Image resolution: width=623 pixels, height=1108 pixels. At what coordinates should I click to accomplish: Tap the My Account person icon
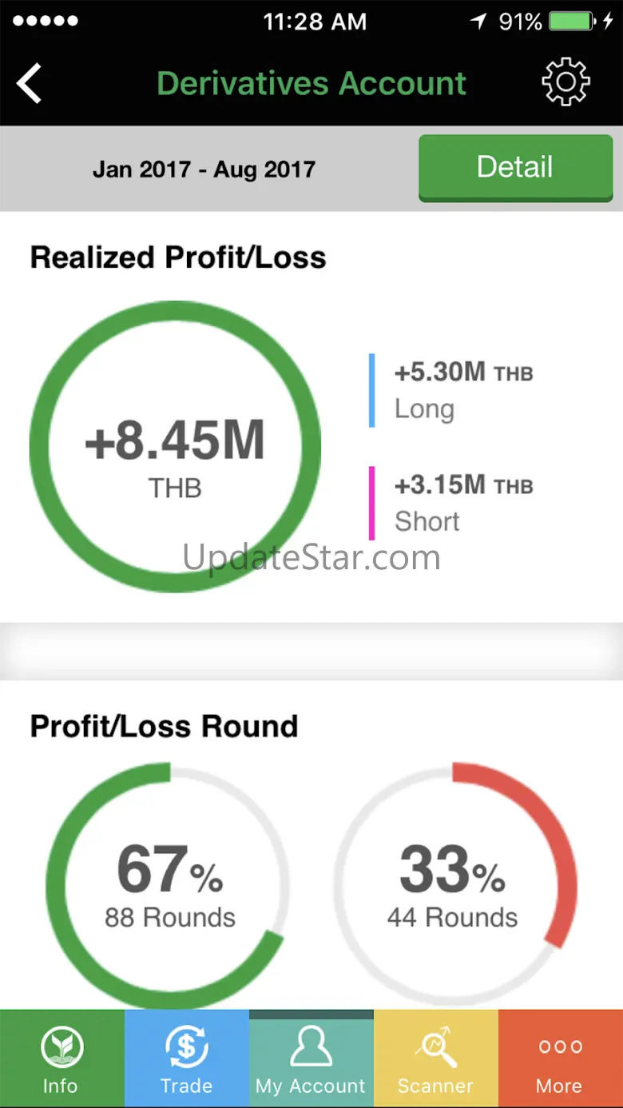point(311,1047)
